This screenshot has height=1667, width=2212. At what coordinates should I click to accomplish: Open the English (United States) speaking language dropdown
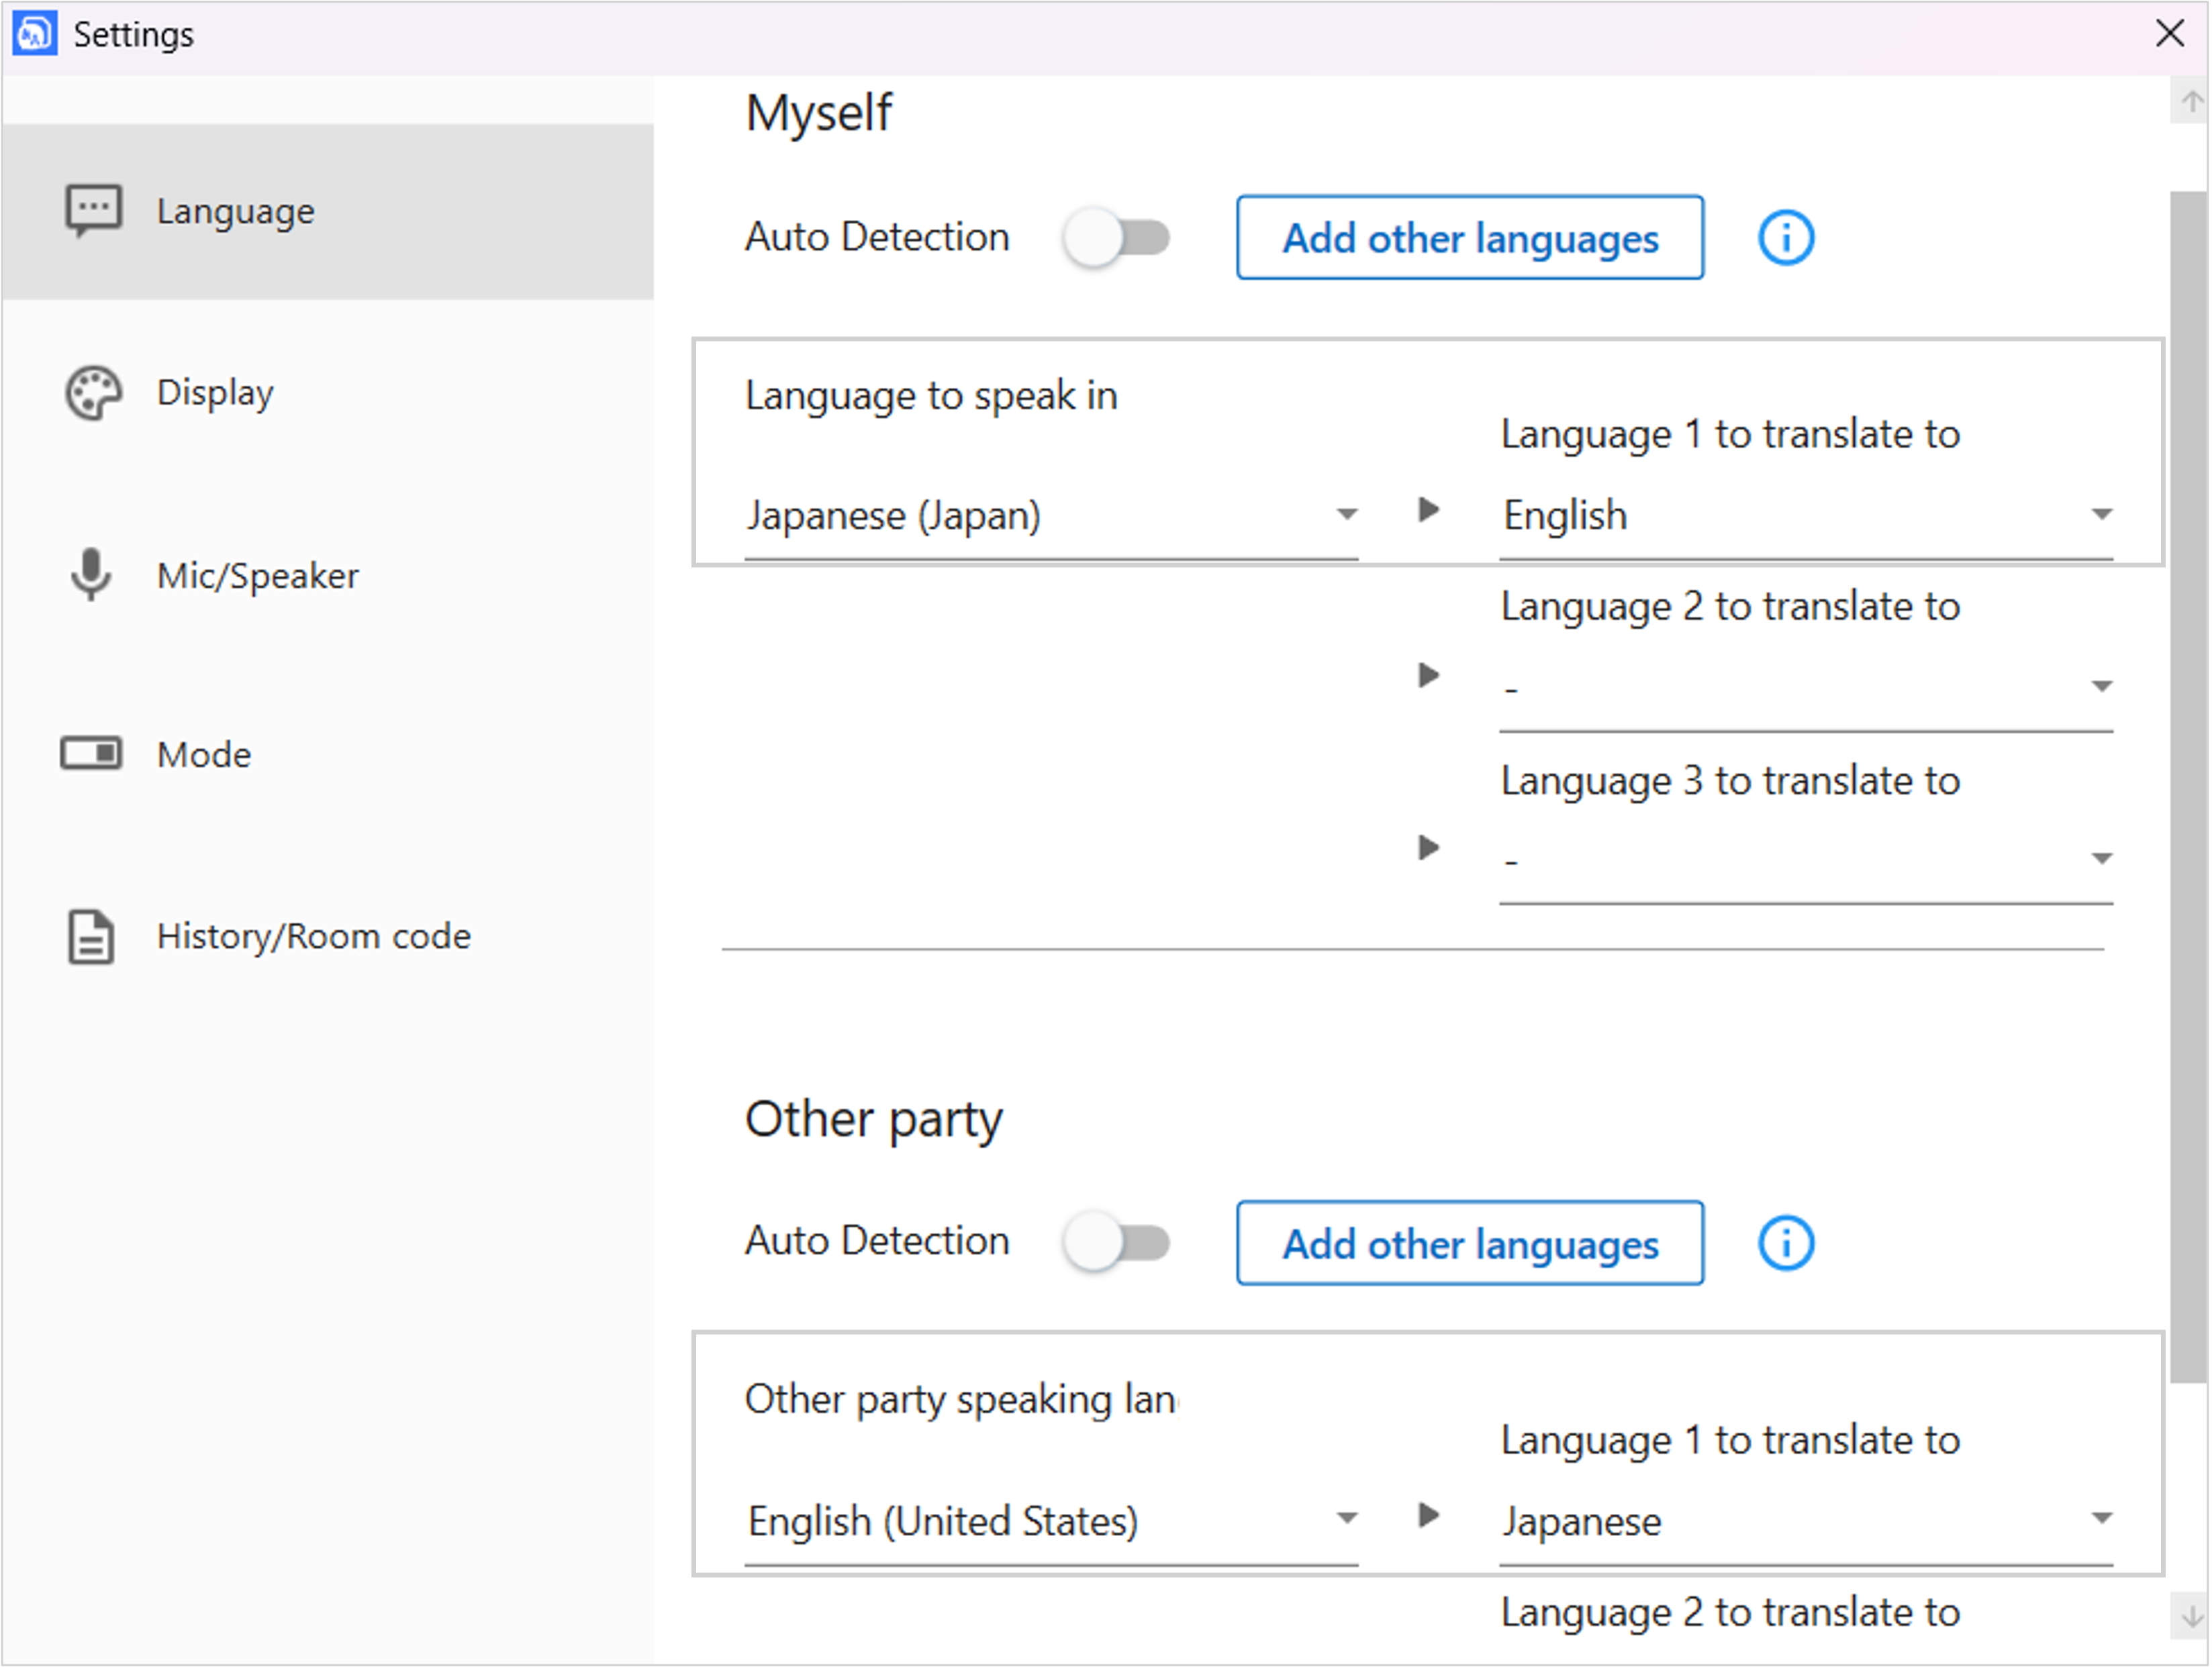point(1051,1521)
